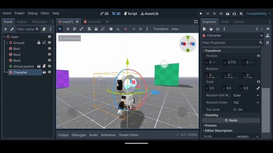
Task: Open Rotation Order YXZ dropdown
Action: tap(246, 102)
